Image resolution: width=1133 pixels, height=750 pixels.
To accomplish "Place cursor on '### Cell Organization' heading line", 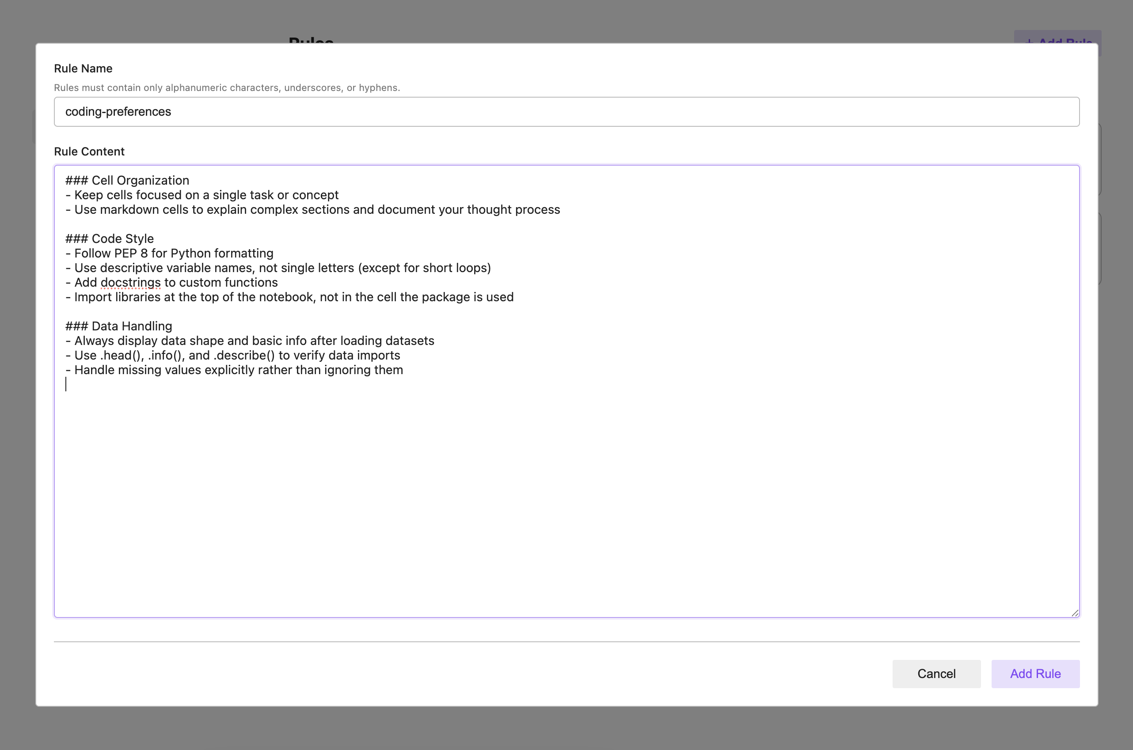I will [x=127, y=180].
